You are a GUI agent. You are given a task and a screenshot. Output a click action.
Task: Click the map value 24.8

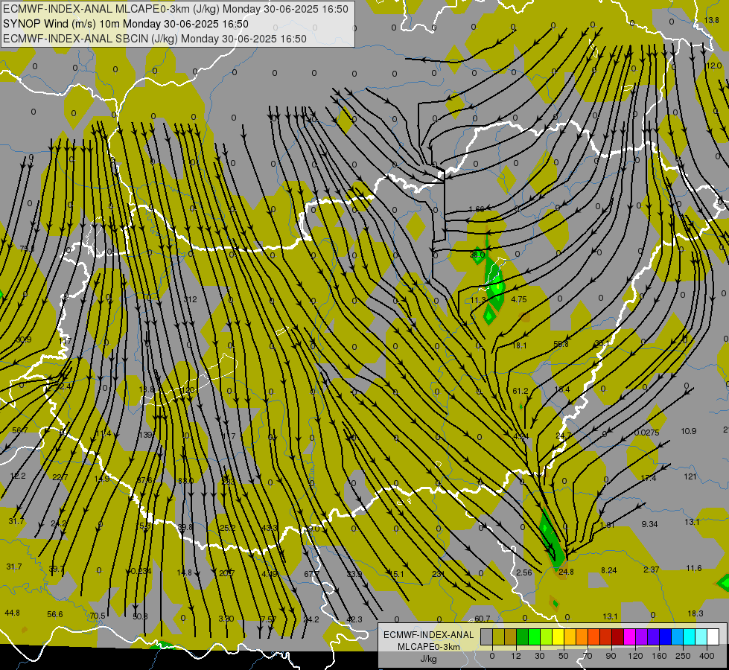pos(566,572)
